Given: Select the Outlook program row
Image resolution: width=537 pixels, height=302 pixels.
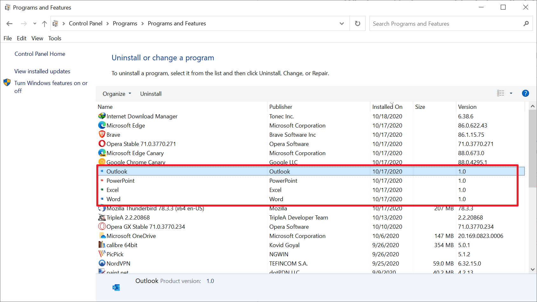Looking at the screenshot, I should (311, 171).
